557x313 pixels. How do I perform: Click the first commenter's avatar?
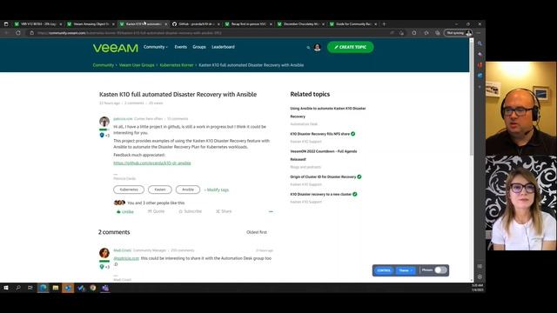coord(104,253)
